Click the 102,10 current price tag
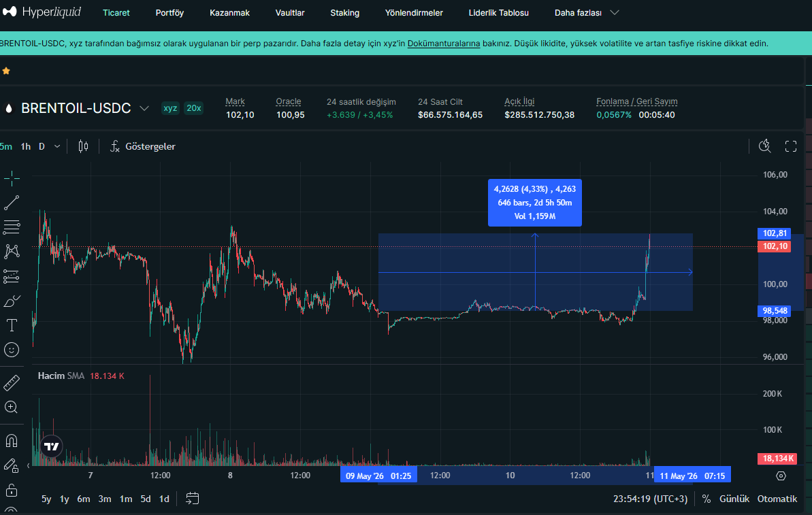Viewport: 812px width, 515px height. [774, 246]
